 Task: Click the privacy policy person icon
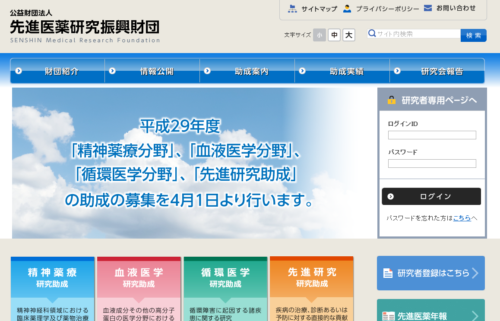pos(347,9)
